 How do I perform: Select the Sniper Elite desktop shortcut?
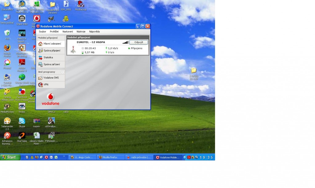click(22, 20)
